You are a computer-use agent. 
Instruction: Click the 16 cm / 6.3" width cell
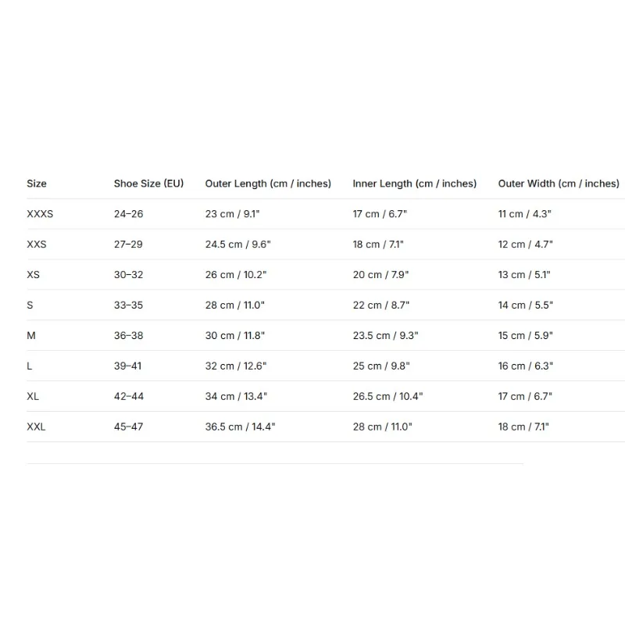(x=526, y=366)
